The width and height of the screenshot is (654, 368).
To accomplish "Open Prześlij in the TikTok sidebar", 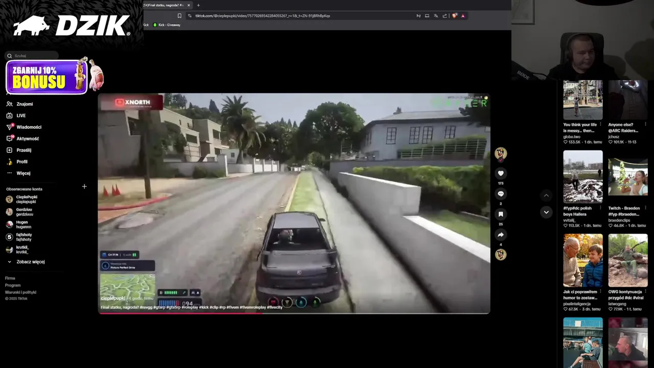I will 19,150.
